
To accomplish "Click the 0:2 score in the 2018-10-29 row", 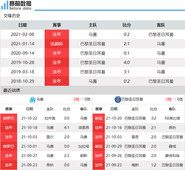I will pos(127,81).
